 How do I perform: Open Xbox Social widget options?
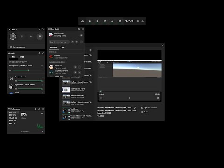(79, 29)
